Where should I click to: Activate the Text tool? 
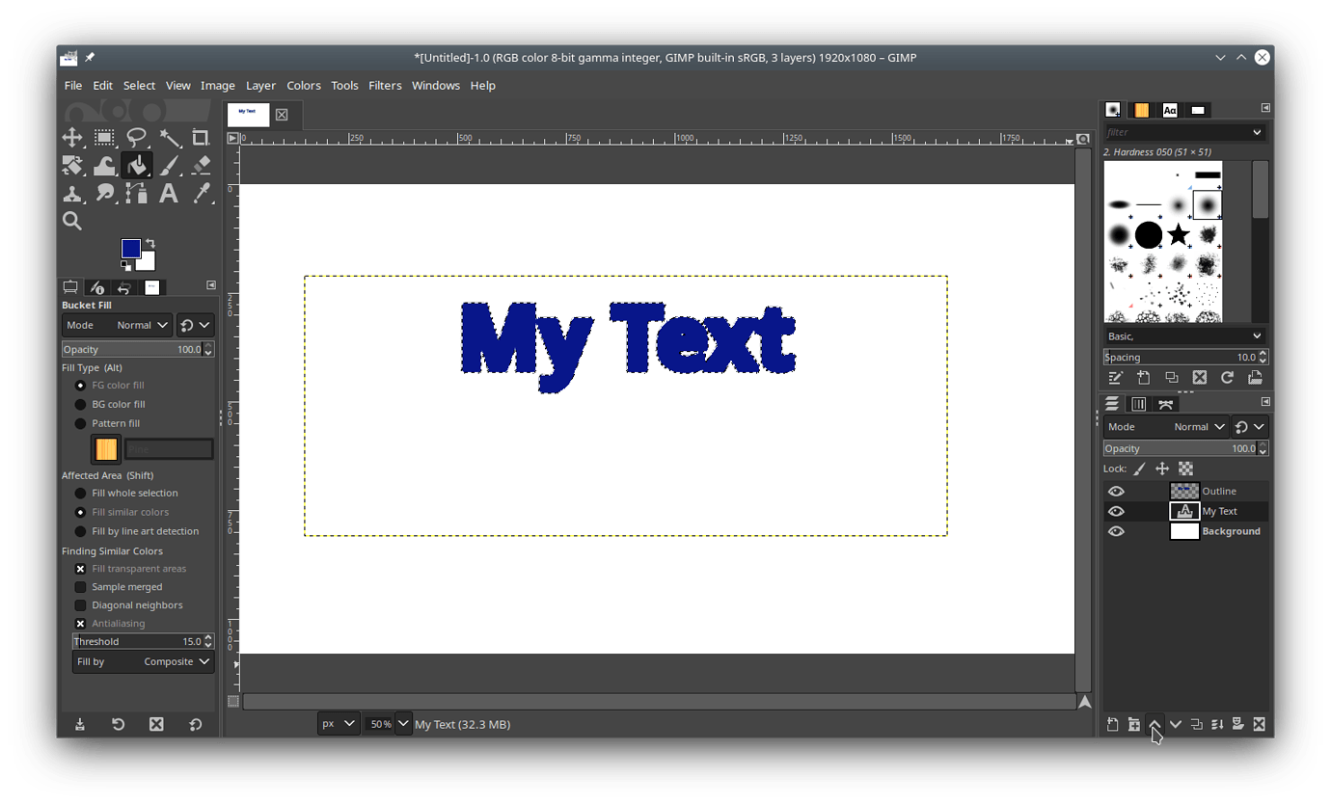click(x=169, y=193)
